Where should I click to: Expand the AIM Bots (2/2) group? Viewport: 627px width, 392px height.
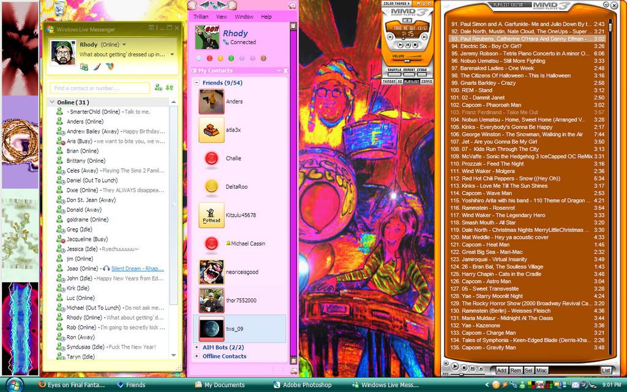[197, 347]
